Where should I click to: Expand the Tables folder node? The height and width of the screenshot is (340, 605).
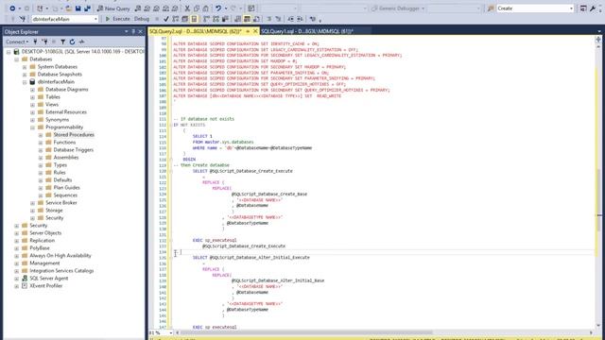point(33,97)
